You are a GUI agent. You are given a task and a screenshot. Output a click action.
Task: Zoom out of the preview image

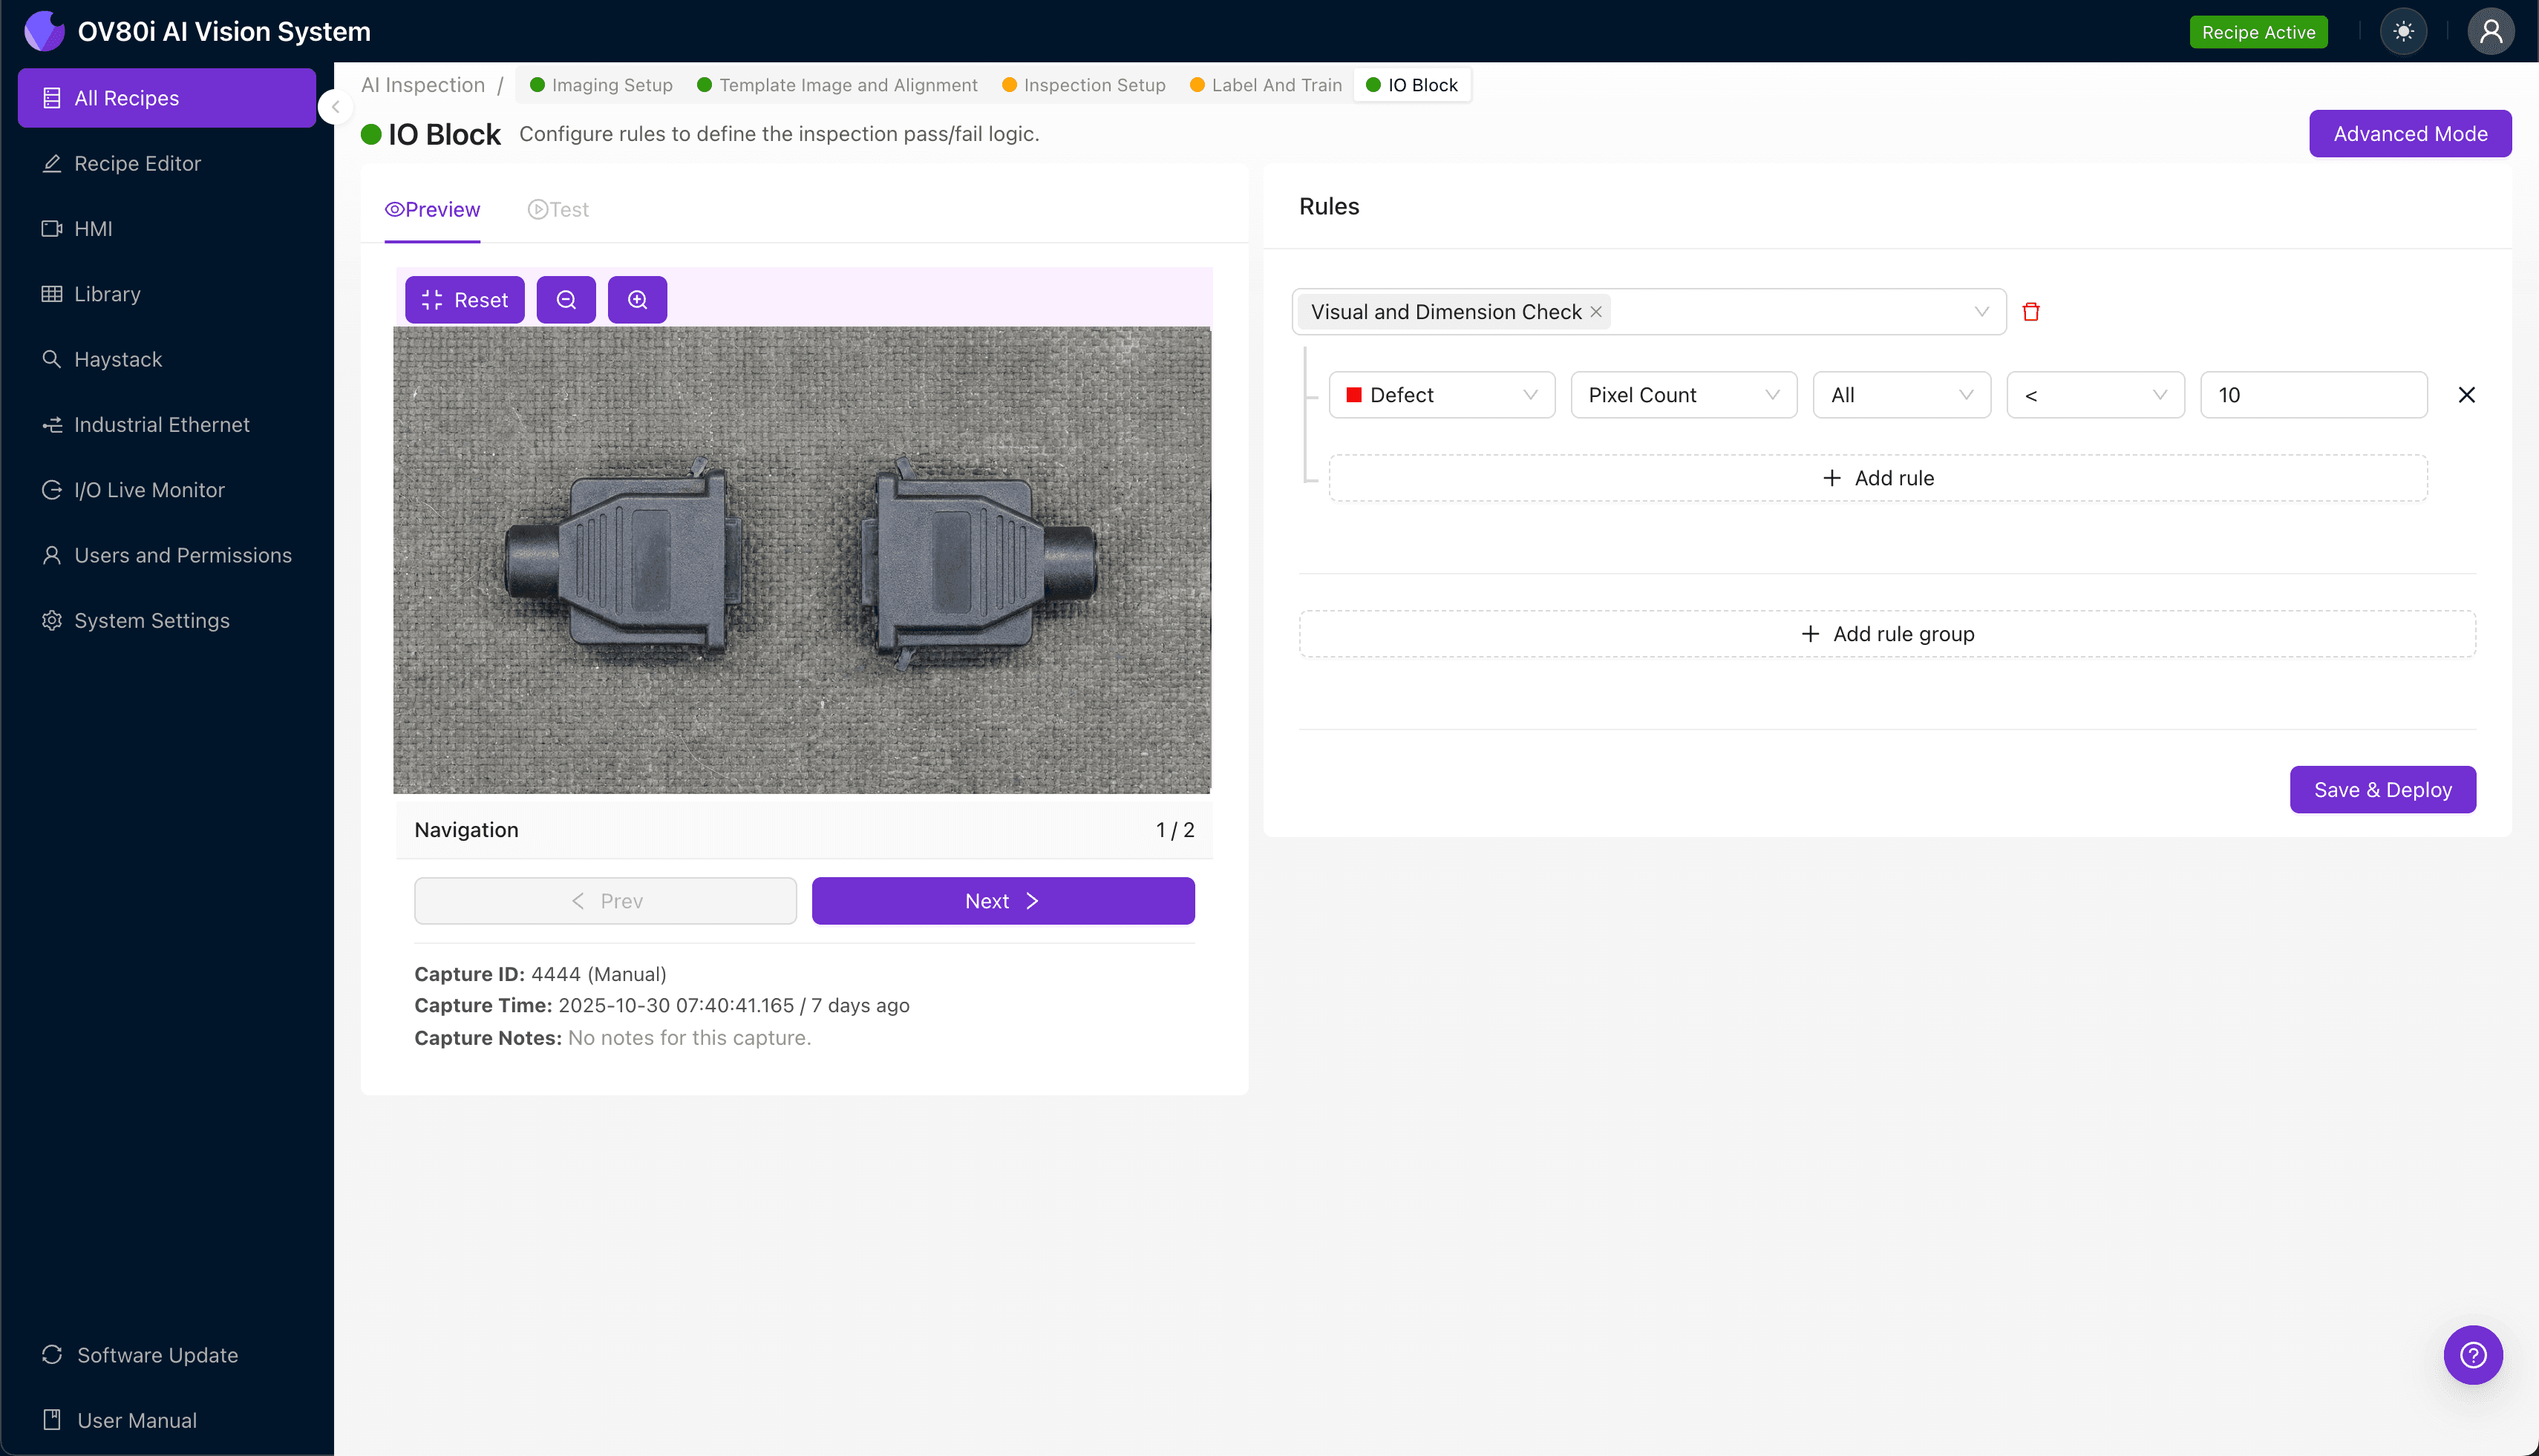tap(566, 299)
